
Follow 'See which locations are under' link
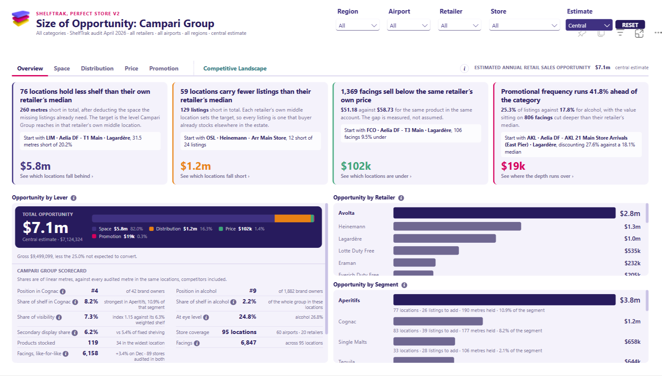click(x=376, y=176)
